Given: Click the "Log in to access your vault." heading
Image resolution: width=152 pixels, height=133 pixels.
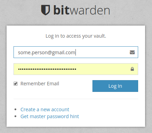Looking at the screenshot, I should click(x=76, y=36).
